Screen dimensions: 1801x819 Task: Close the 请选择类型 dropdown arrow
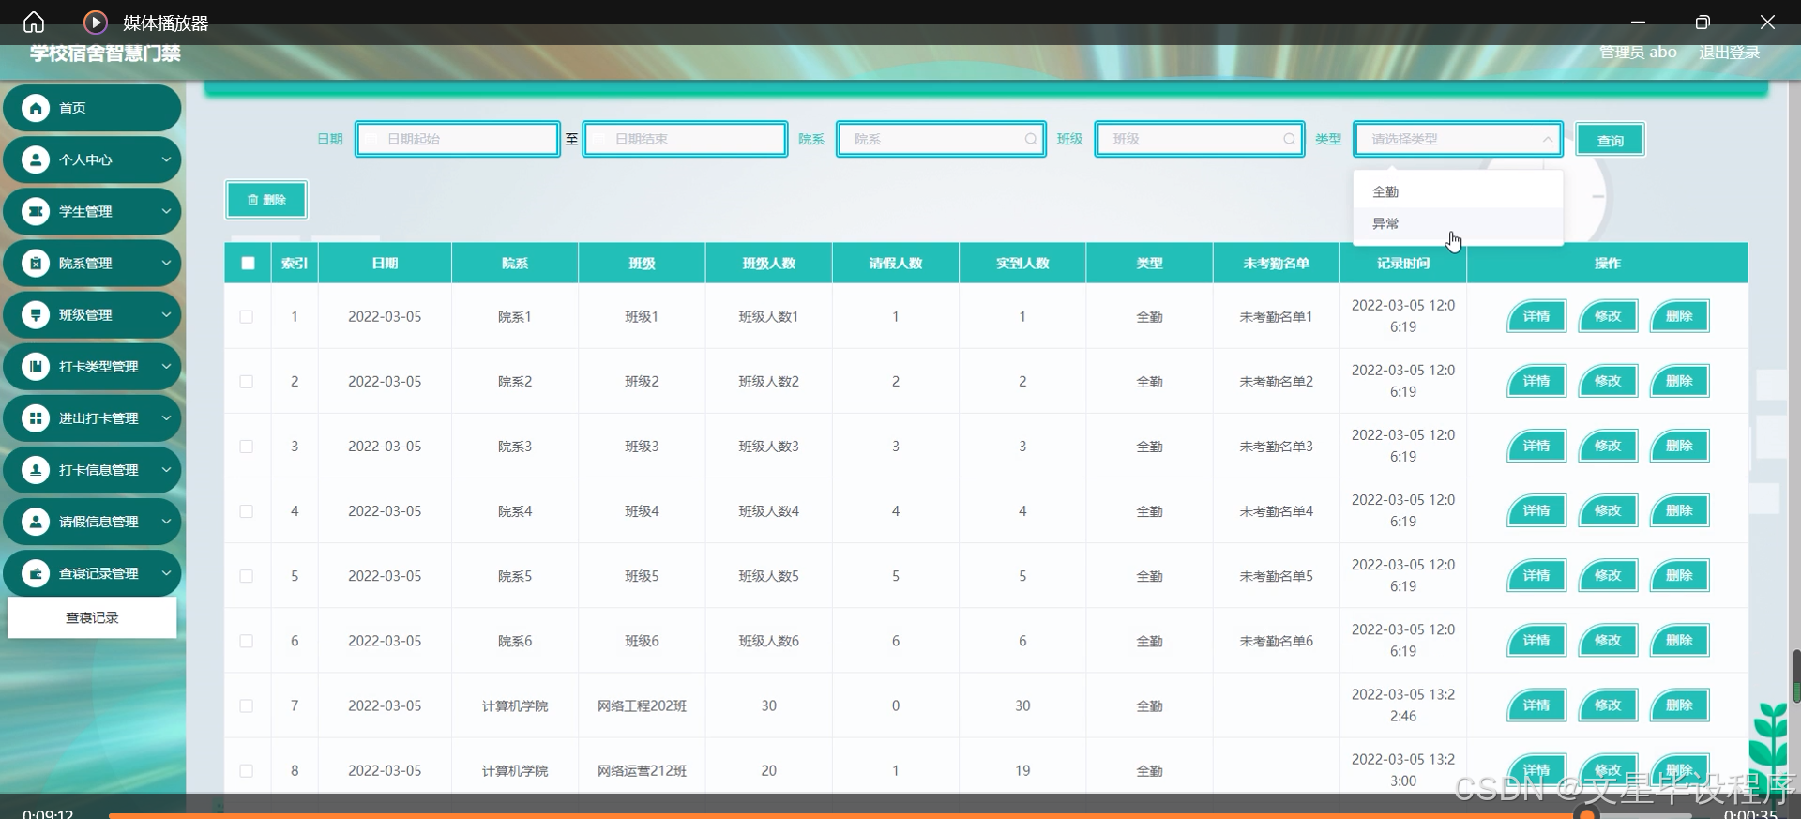[1547, 139]
